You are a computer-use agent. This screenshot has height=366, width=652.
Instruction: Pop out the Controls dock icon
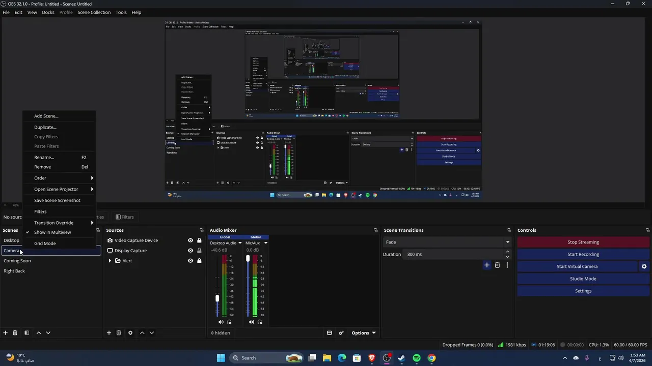[648, 230]
